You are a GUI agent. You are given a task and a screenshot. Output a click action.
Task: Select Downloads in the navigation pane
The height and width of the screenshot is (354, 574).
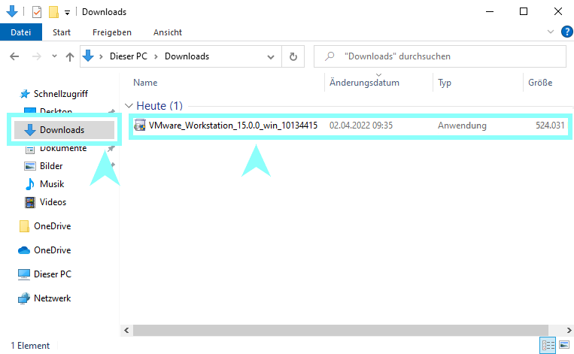point(65,130)
